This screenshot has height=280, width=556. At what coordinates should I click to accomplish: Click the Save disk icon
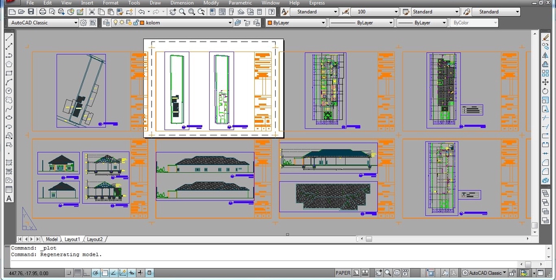(32, 12)
